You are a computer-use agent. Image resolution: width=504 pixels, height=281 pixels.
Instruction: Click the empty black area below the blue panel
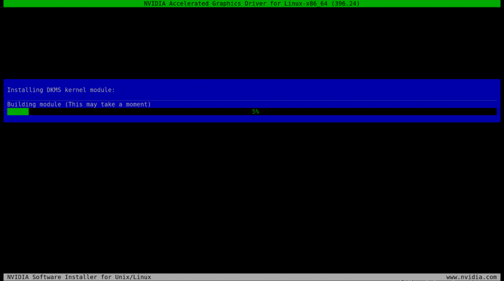tap(252, 195)
